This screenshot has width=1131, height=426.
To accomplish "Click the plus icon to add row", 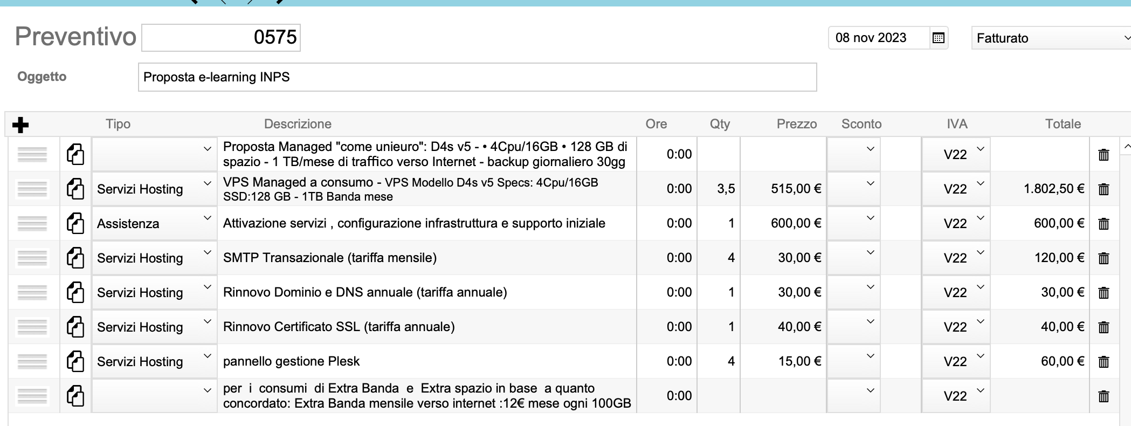I will point(20,125).
